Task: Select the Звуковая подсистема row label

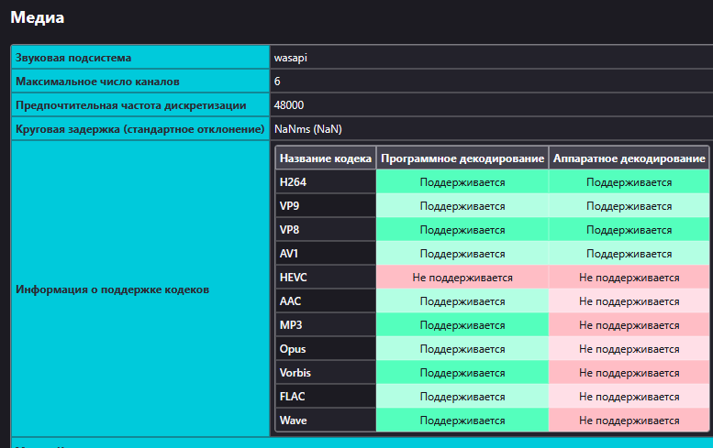Action: click(73, 58)
